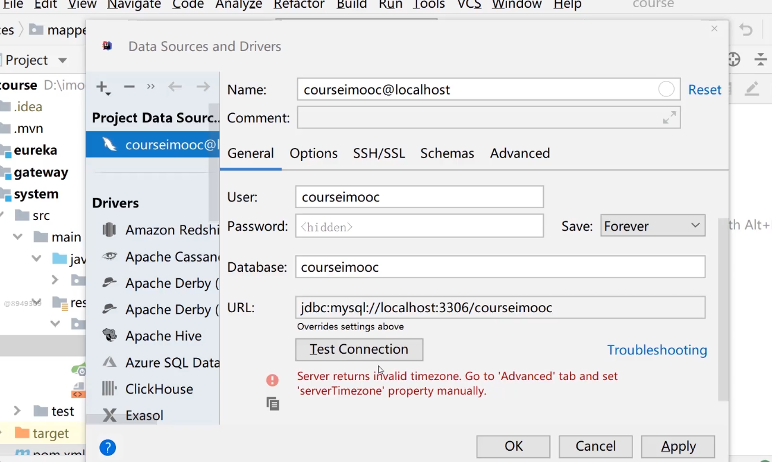Add a new data source with plus icon
Viewport: 772px width, 462px height.
coord(103,87)
